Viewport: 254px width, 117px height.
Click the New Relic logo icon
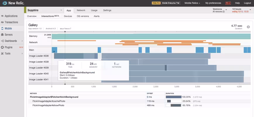tap(5, 3)
